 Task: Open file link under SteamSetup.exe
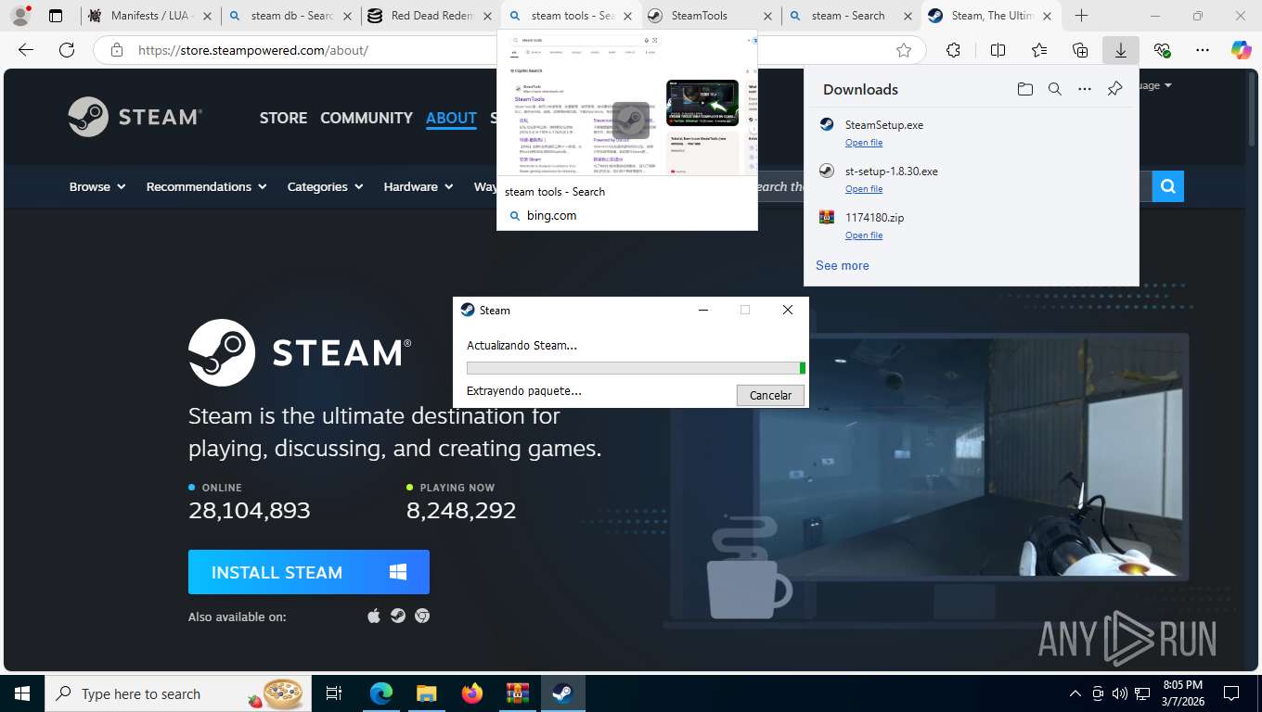864,142
